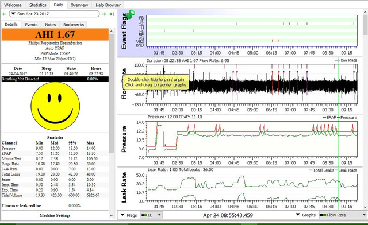The height and width of the screenshot is (225, 368).
Task: Select the Leak Rate statistics row
Action: 55,169
